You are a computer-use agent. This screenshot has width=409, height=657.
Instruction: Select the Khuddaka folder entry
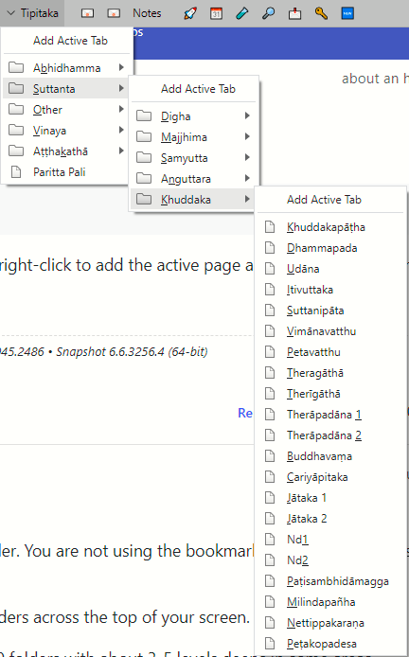[x=194, y=200]
